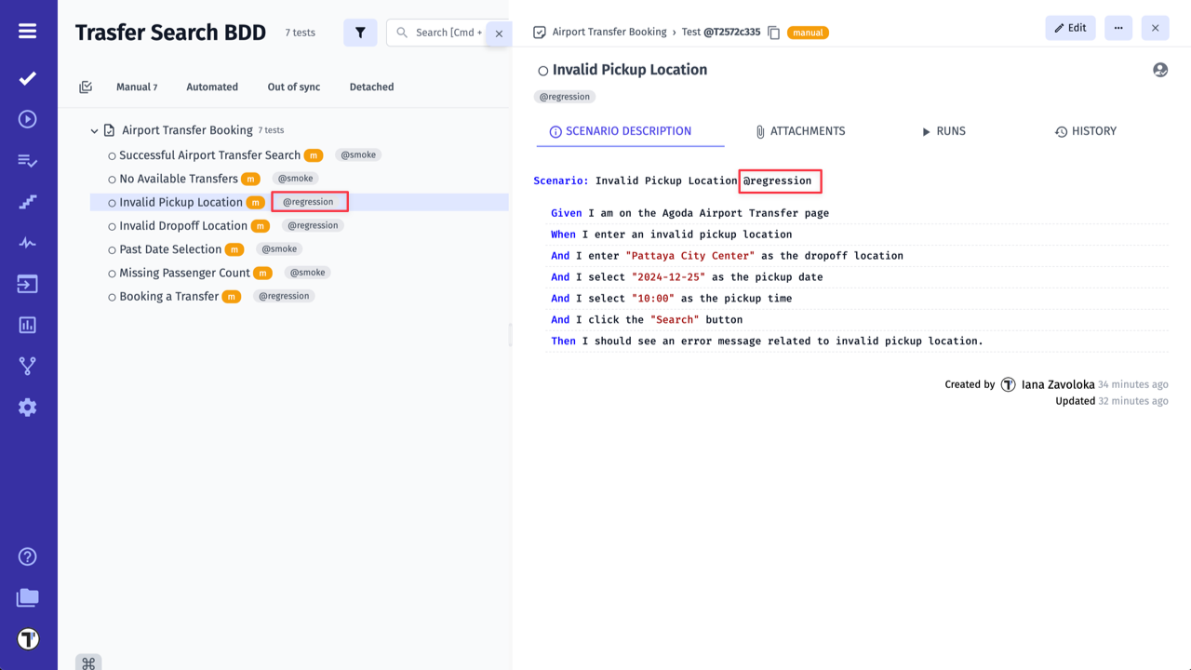Toggle the checkbox icon beside Airport Transfer Booking breadcrumb
The image size is (1191, 670).
540,31
